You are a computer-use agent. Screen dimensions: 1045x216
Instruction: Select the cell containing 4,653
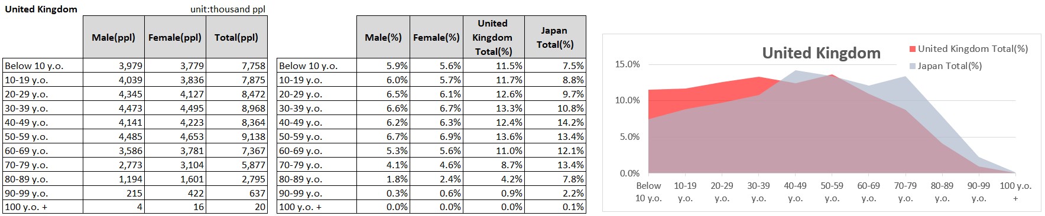[x=175, y=136]
